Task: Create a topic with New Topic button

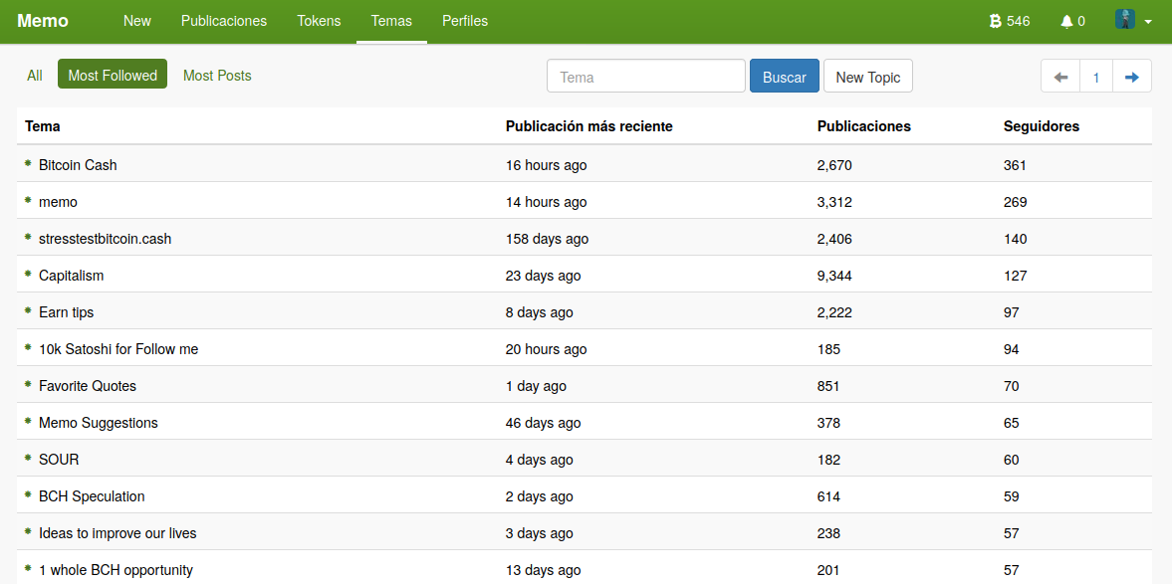Action: [x=867, y=77]
